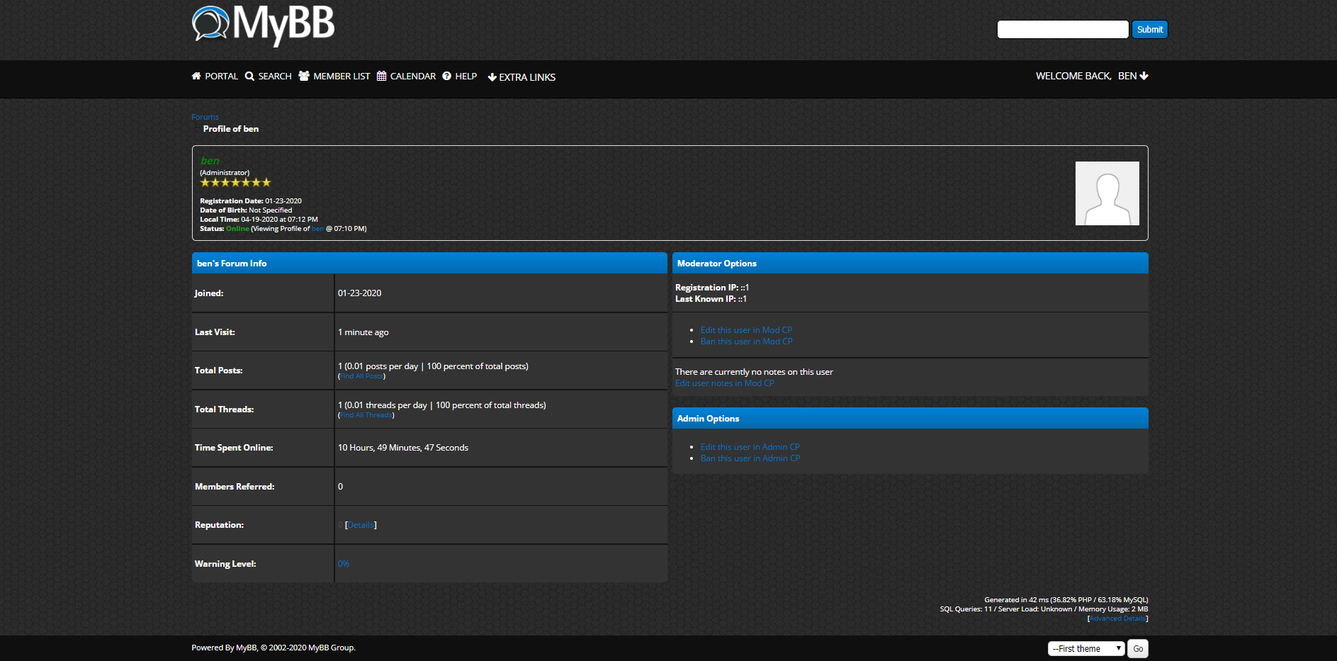Click the Help question mark icon

(x=447, y=77)
